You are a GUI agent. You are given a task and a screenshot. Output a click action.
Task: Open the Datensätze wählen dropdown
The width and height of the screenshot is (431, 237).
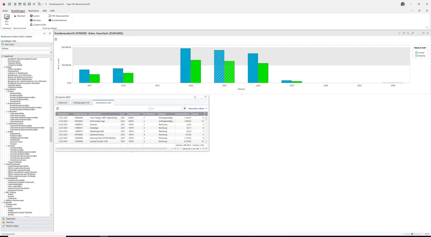[198, 108]
